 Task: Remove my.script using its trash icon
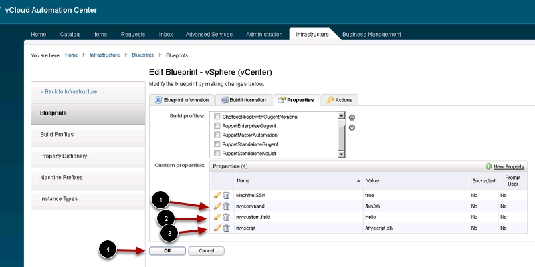pyautogui.click(x=226, y=228)
